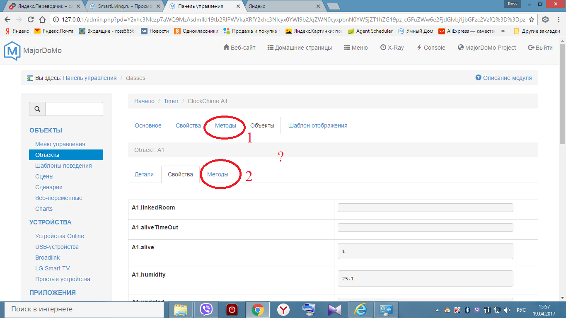Open the Console tool
566x318 pixels.
coord(431,48)
